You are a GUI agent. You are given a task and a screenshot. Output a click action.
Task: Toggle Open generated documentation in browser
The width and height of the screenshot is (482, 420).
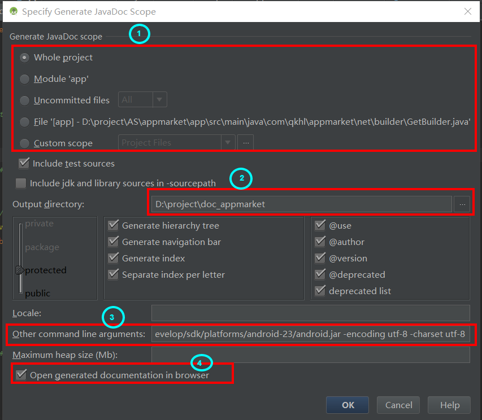point(21,375)
